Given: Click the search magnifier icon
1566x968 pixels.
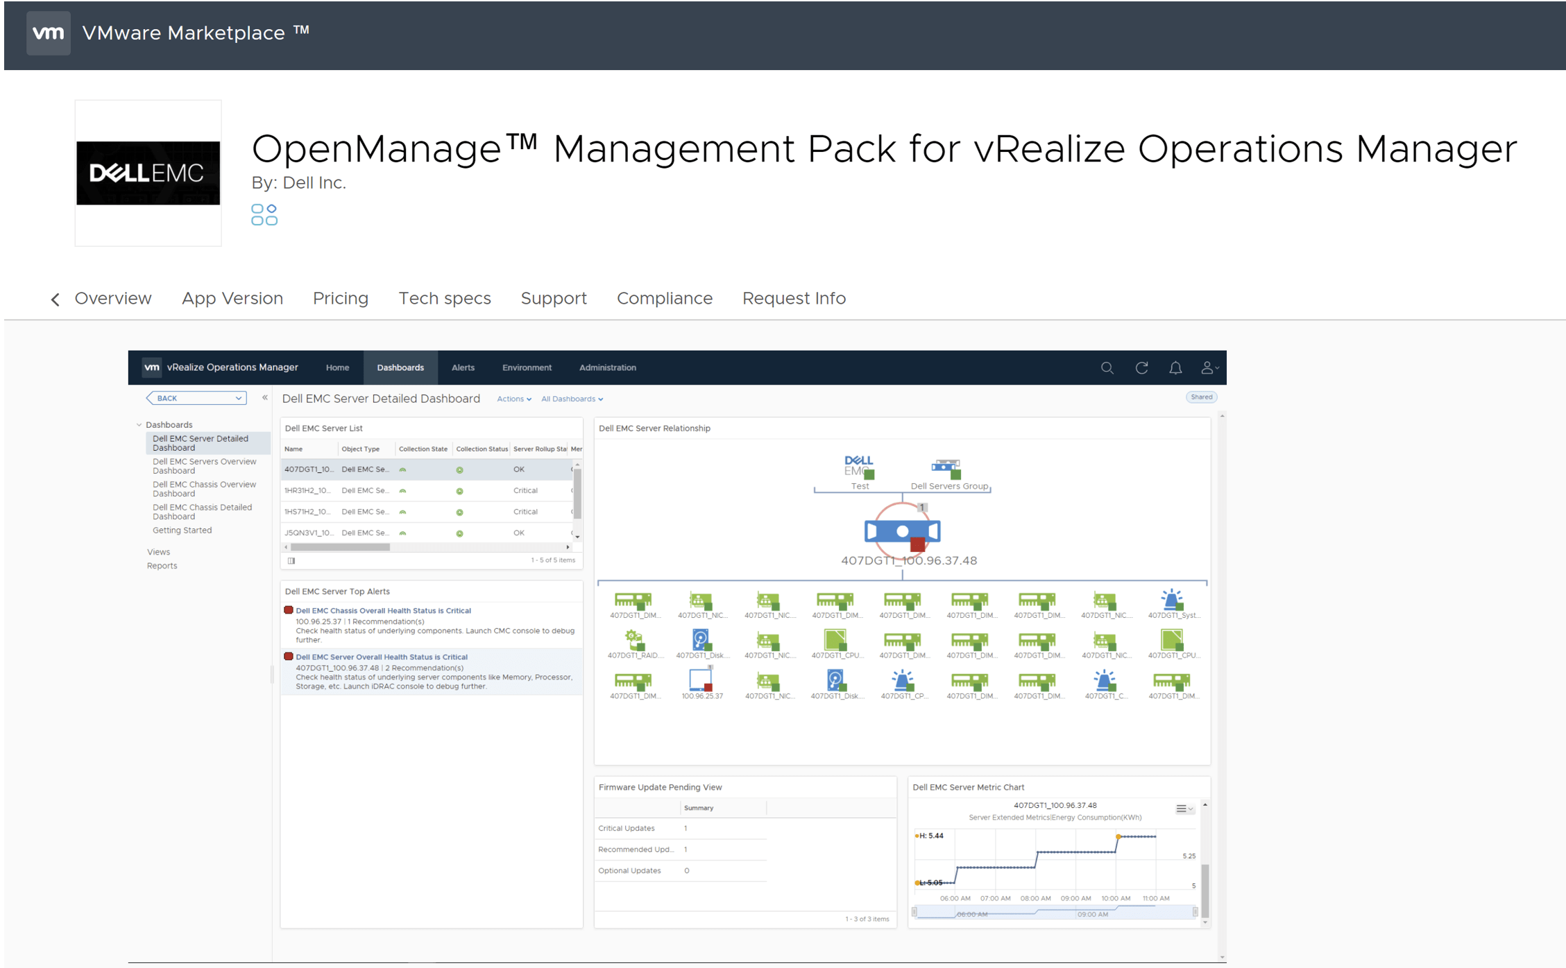Looking at the screenshot, I should [x=1107, y=368].
